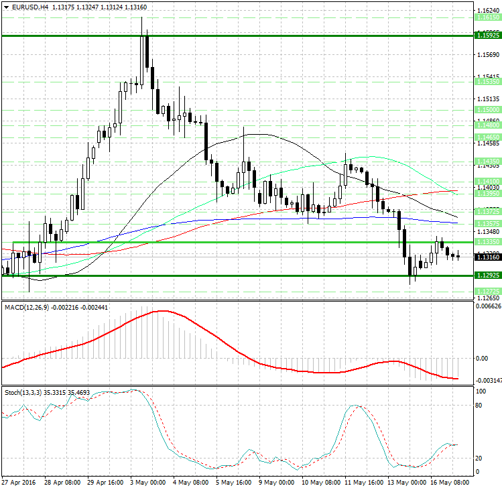Click the 29 Apr 16:00 time label
502x490 pixels.
click(105, 483)
